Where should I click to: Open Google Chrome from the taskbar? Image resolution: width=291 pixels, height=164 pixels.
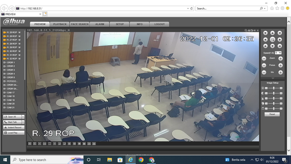coord(141,160)
